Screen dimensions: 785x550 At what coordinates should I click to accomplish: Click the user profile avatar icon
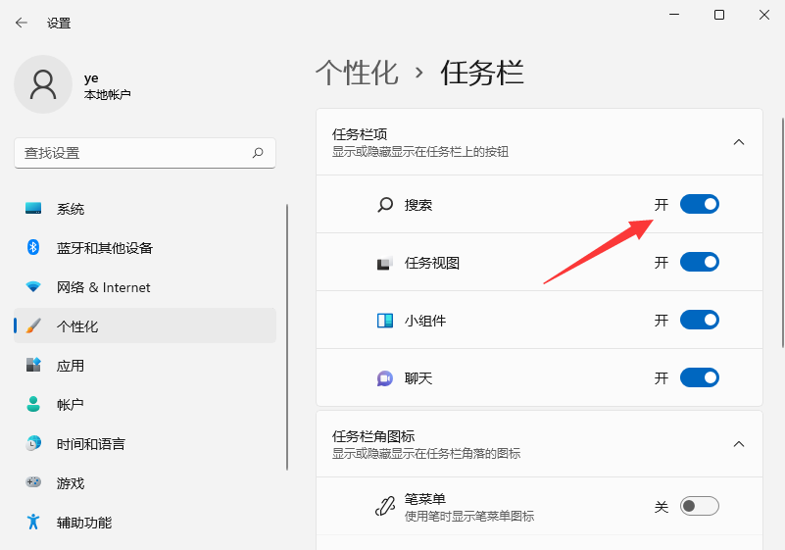coord(42,84)
